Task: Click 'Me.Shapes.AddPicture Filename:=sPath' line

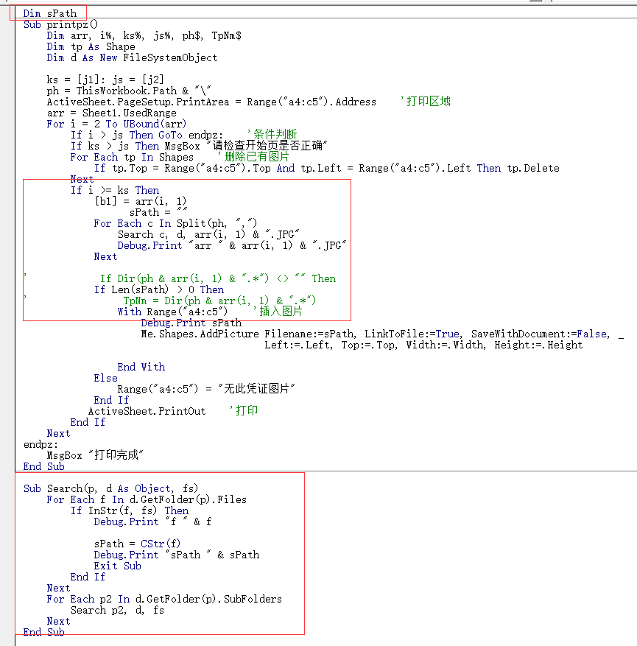Action: click(x=382, y=334)
